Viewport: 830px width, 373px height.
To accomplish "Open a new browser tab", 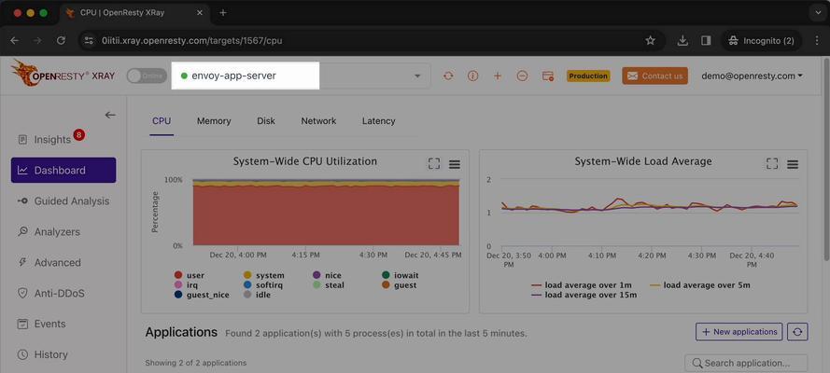I will click(223, 13).
